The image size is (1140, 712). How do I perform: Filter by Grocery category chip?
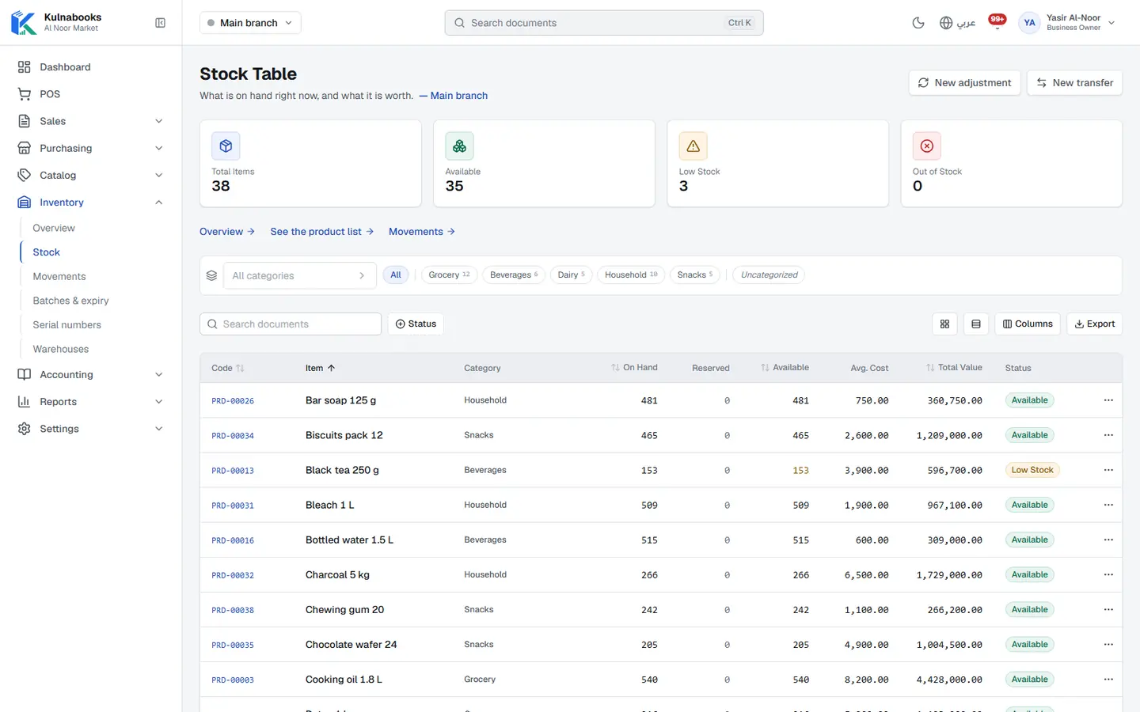point(449,275)
